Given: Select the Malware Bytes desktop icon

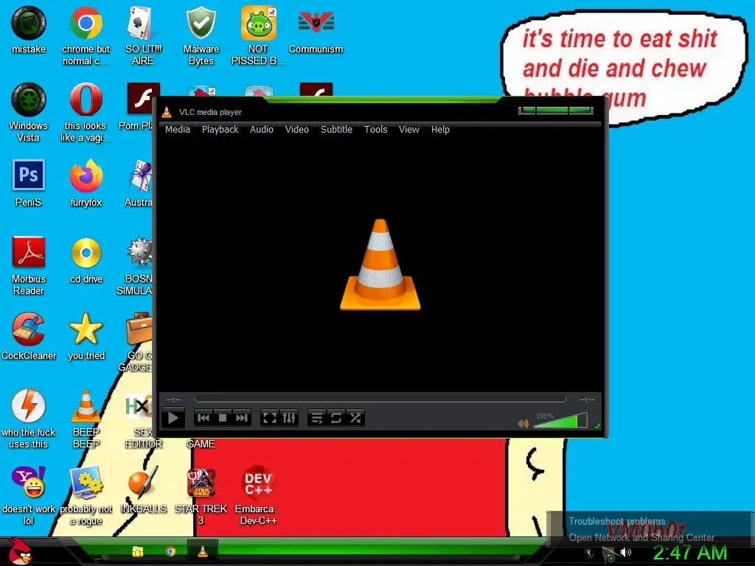Looking at the screenshot, I should (x=201, y=35).
